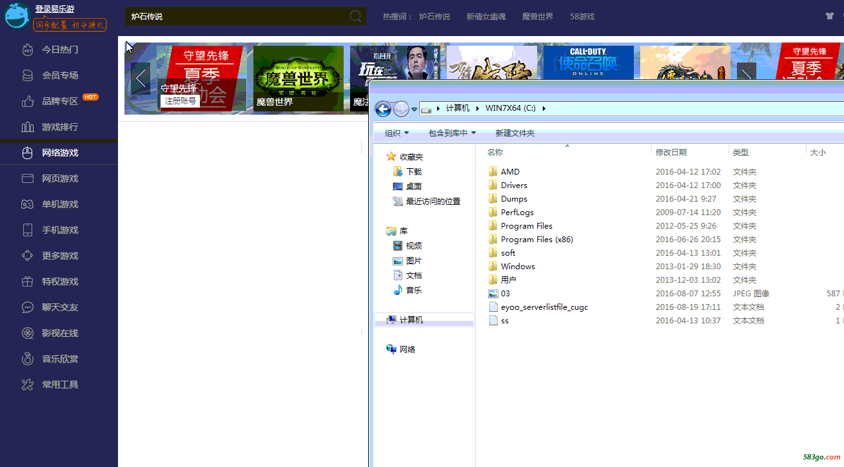
Task: Select the AMD folder icon
Action: (493, 172)
